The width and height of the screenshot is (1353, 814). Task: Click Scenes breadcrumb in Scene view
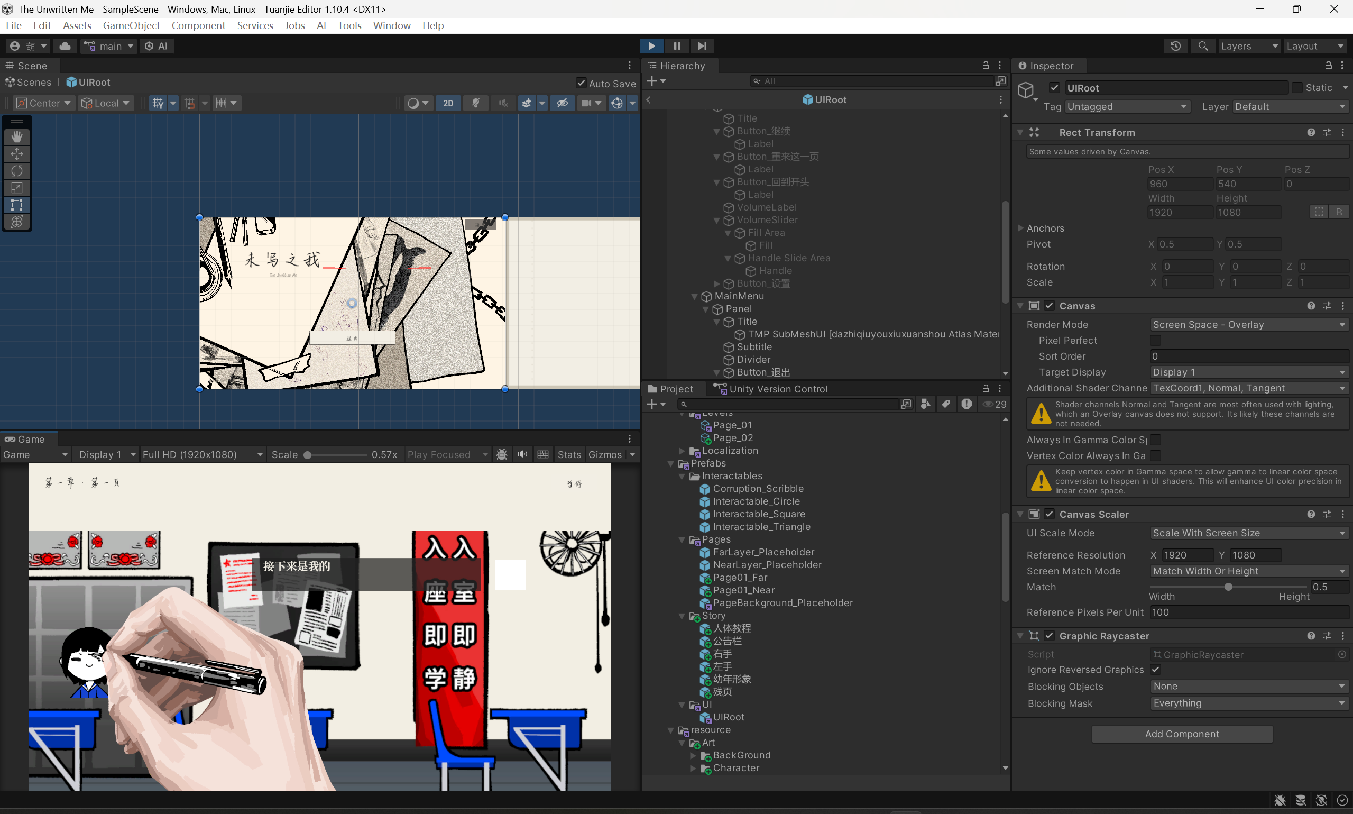(29, 83)
